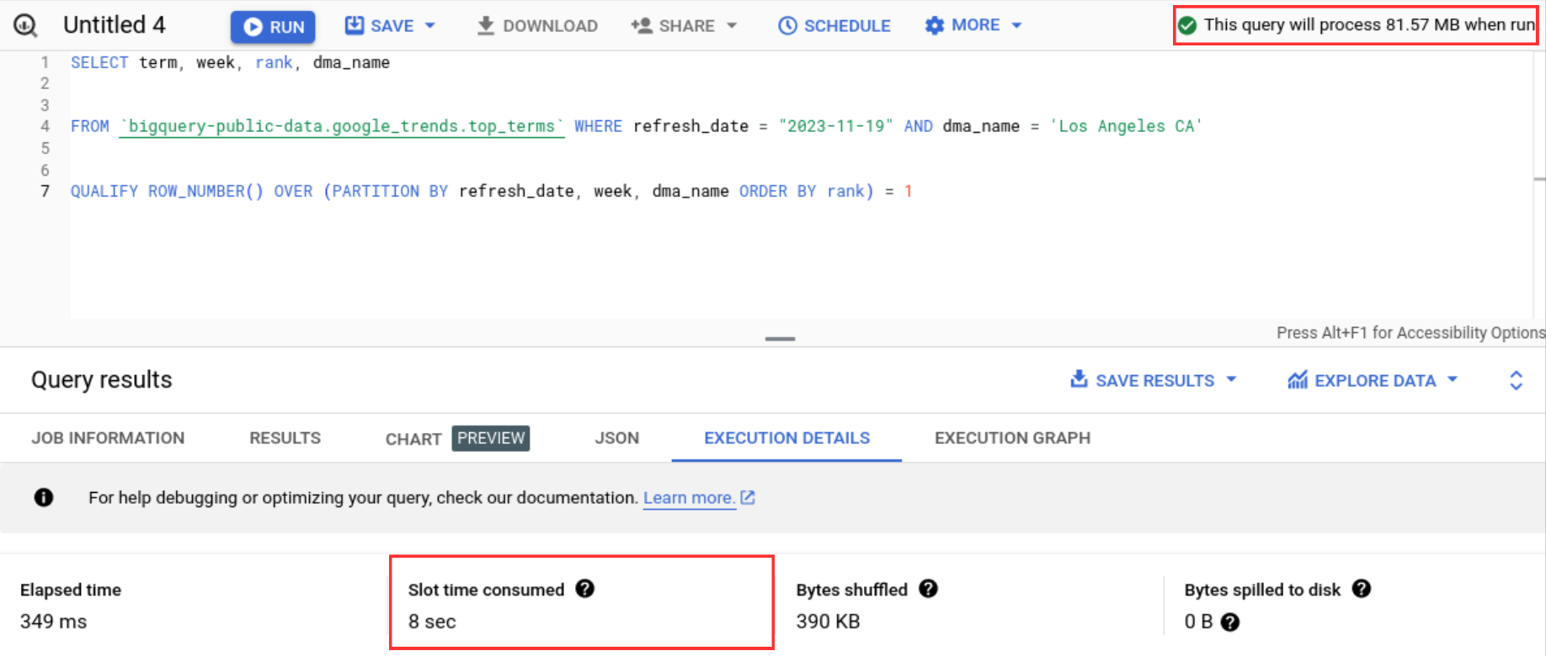
Task: Open the SAVE dropdown arrow
Action: tap(430, 26)
